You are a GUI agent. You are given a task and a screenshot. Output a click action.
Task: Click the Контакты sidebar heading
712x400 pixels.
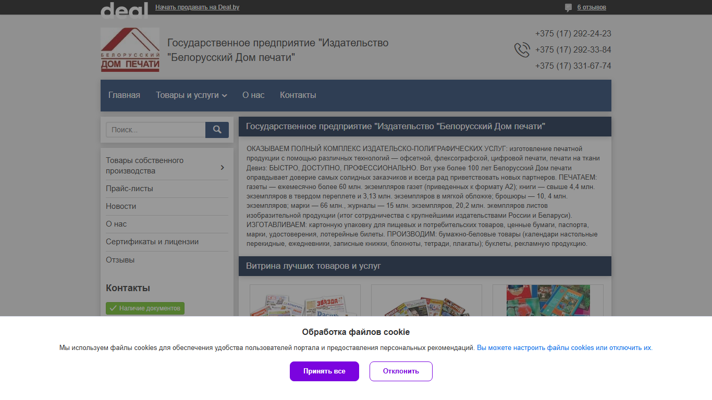coord(128,288)
